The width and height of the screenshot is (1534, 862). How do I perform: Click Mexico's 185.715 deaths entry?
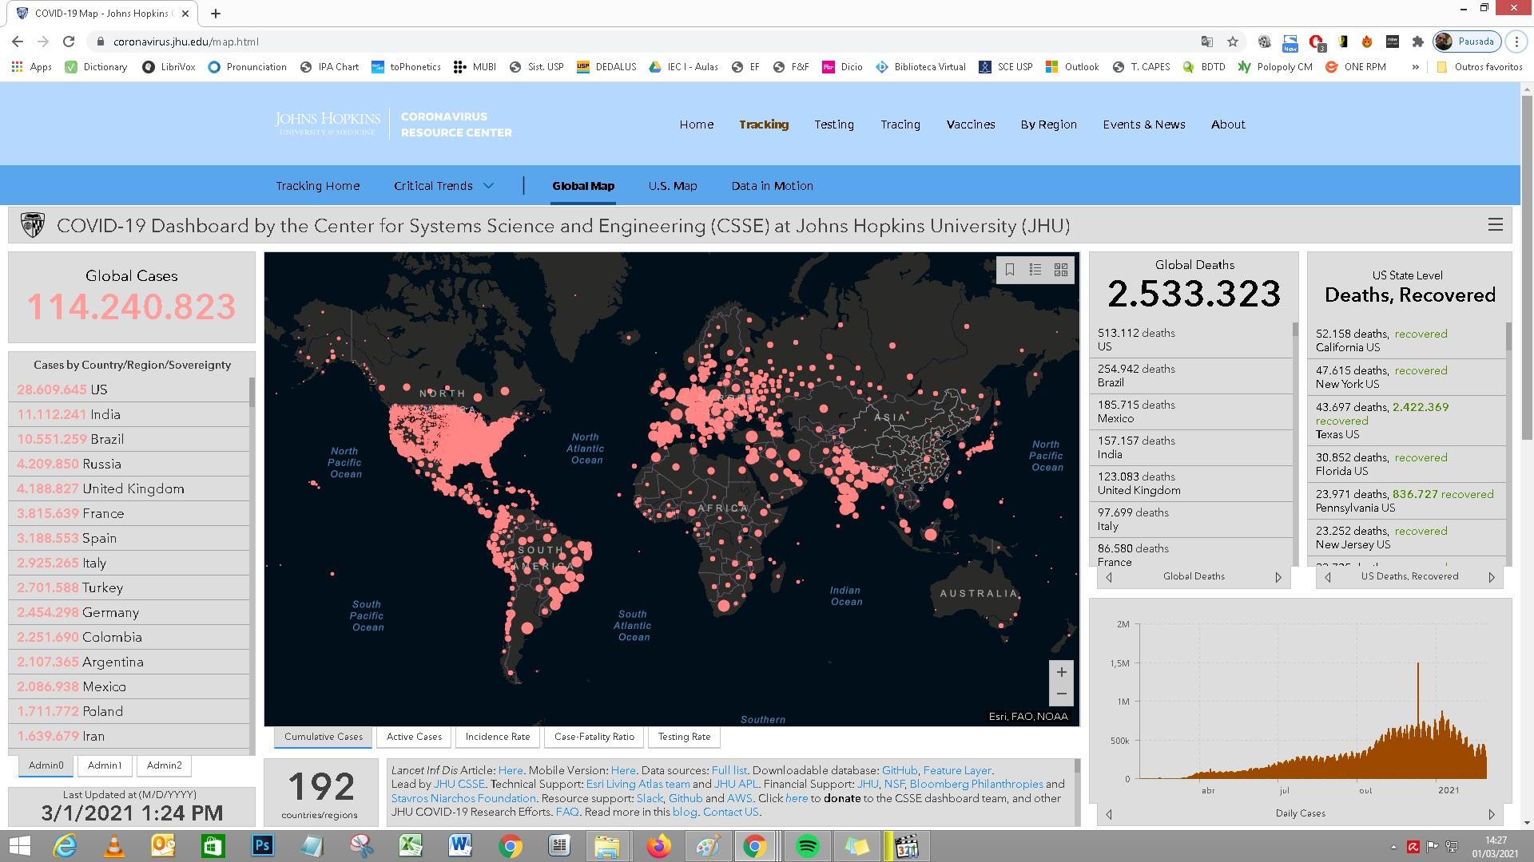[1191, 412]
